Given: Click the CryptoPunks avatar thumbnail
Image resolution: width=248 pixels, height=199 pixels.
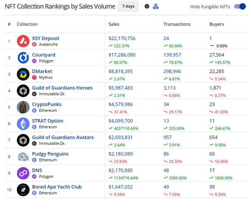Looking at the screenshot, I should [x=23, y=107].
